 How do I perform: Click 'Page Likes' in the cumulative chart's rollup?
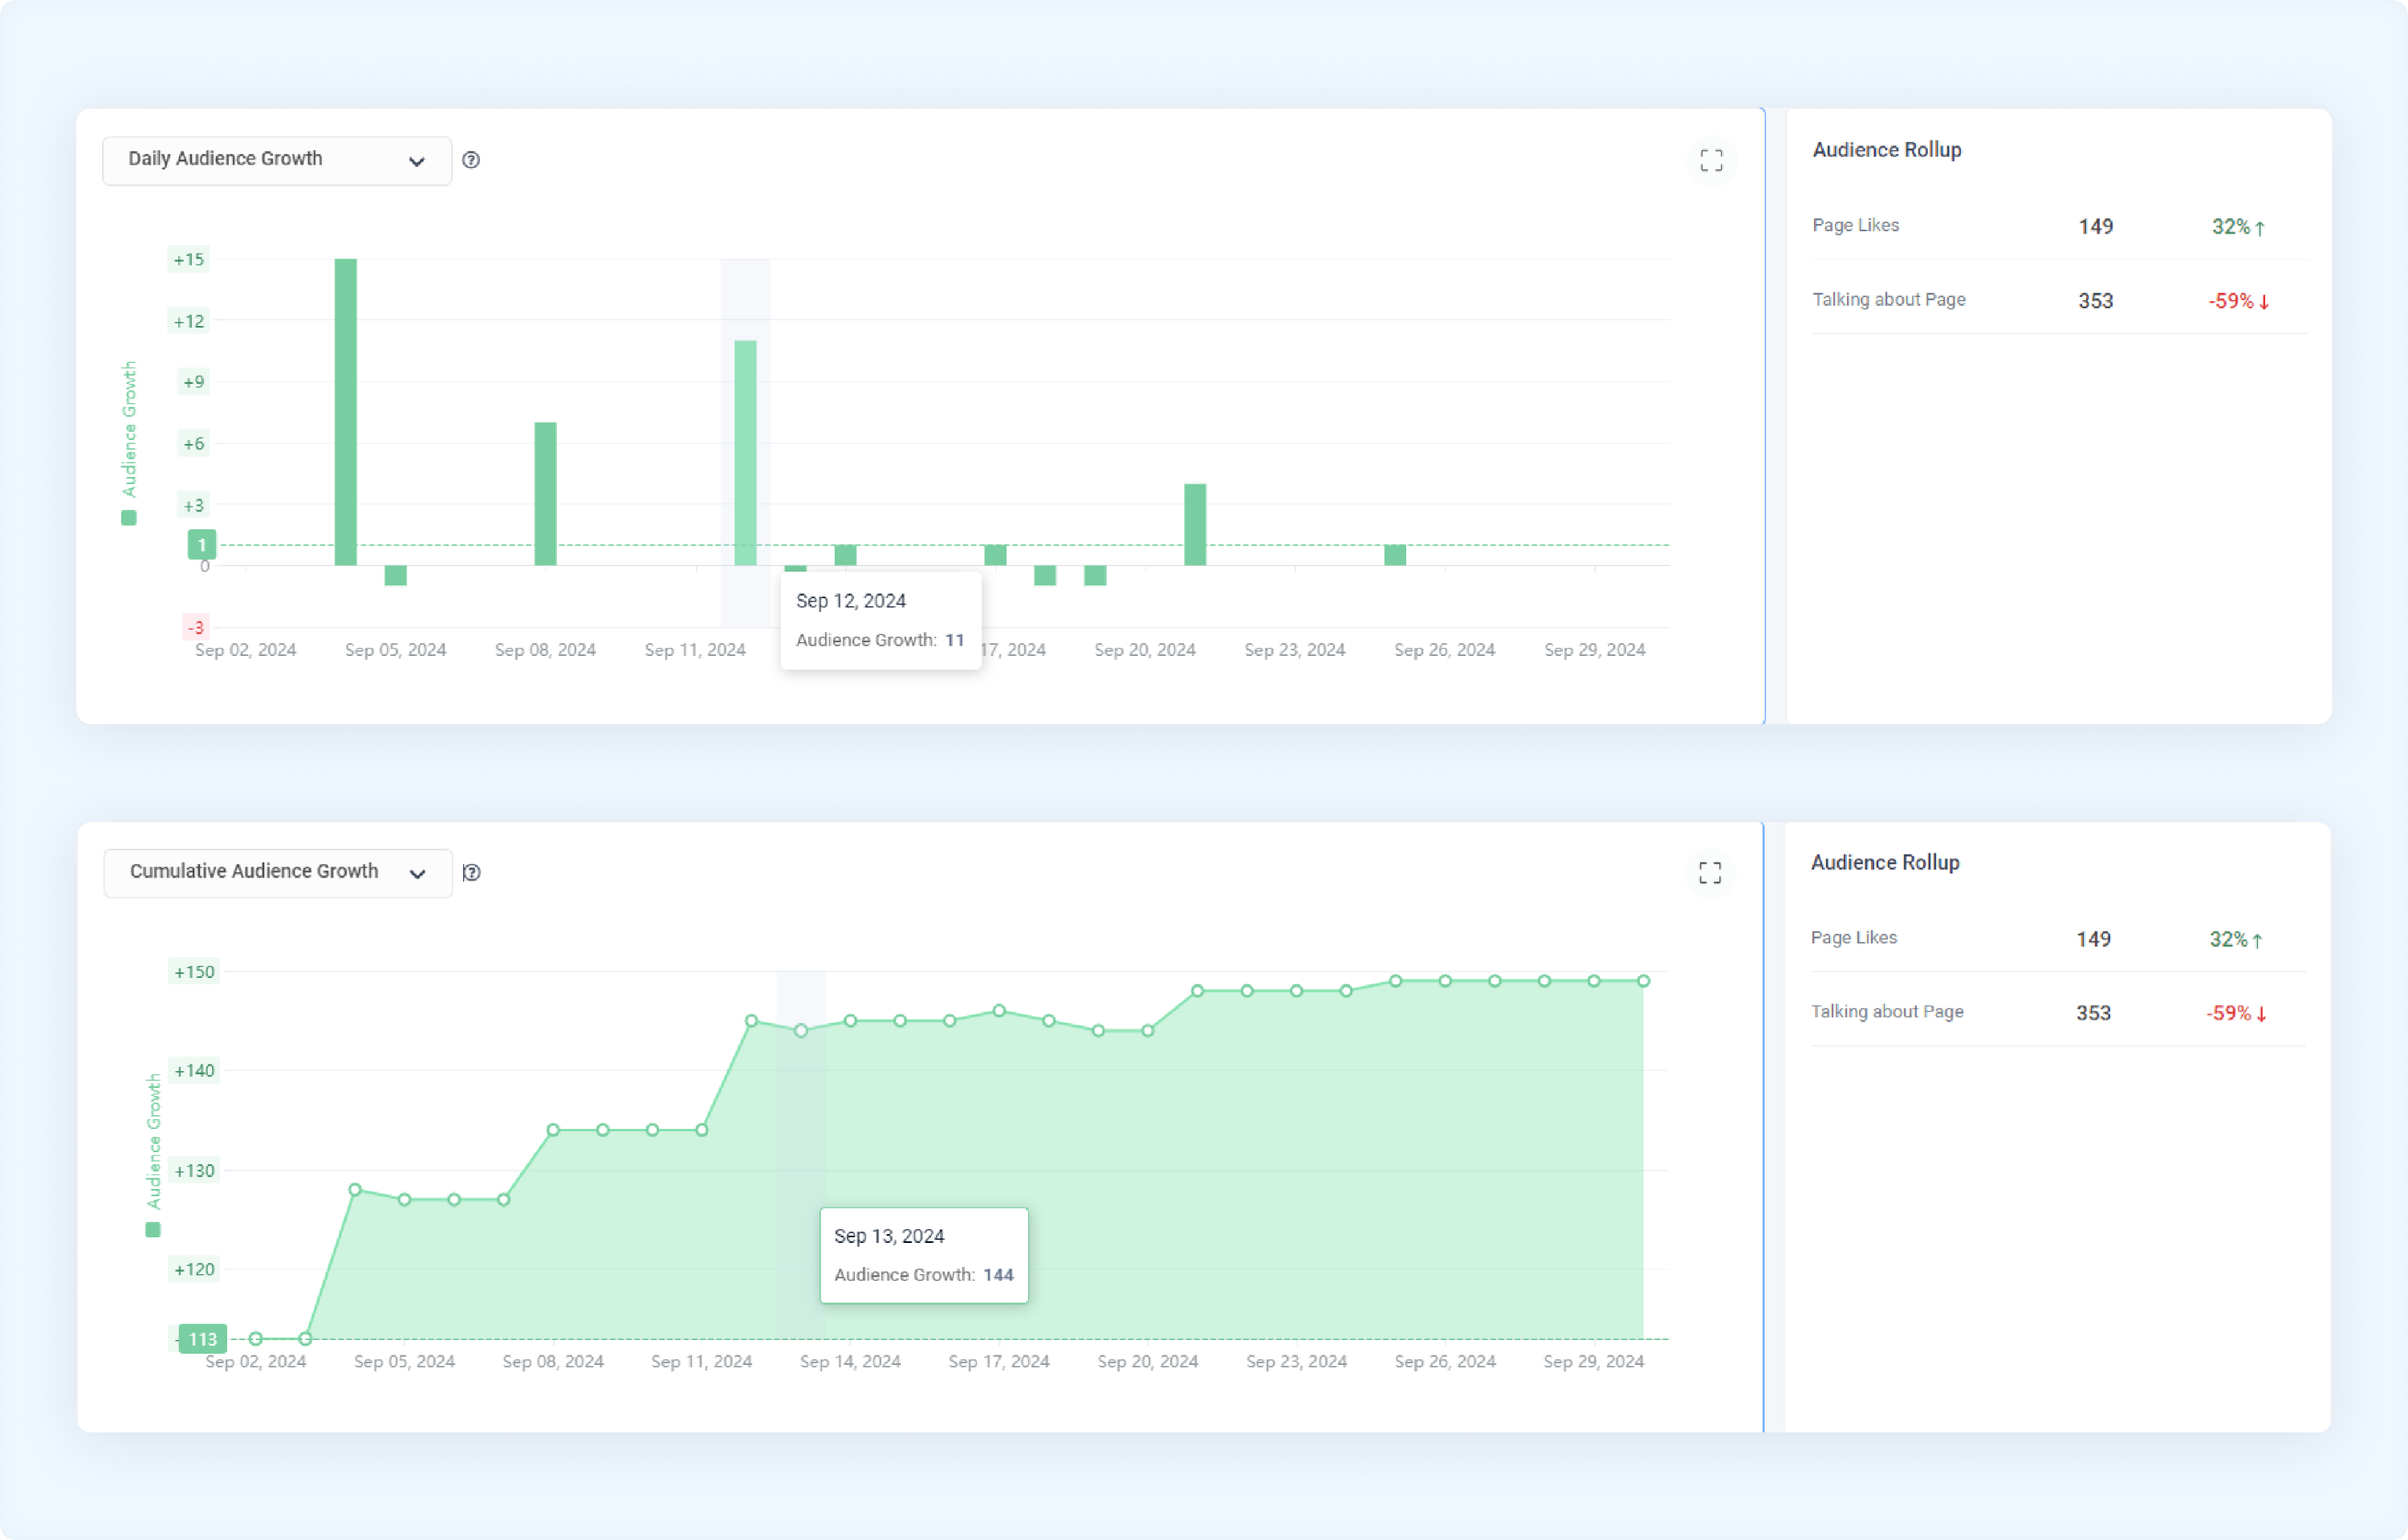[x=1854, y=937]
